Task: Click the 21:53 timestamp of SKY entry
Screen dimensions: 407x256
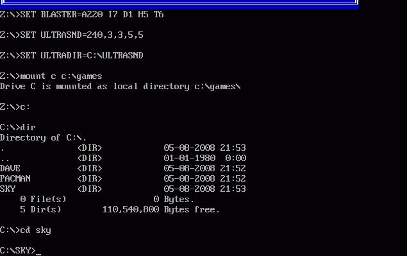Action: pos(233,189)
